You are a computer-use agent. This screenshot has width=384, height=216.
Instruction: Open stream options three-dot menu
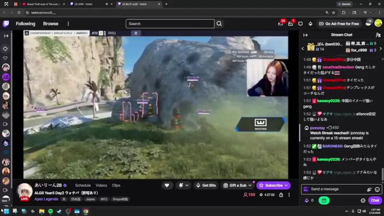point(289,195)
